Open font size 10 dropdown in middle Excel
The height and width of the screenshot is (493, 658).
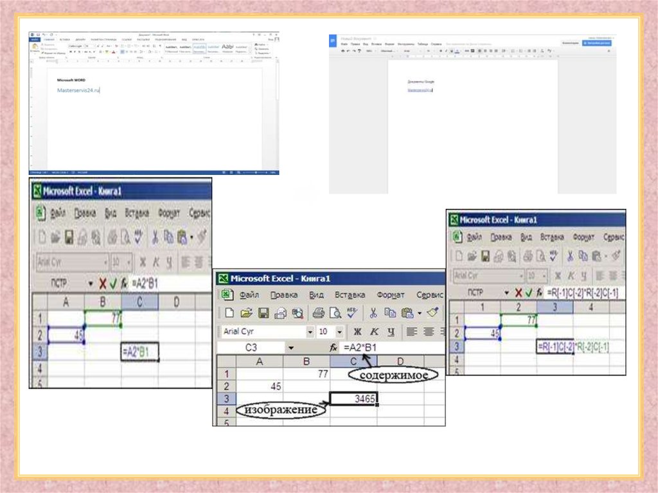(340, 332)
